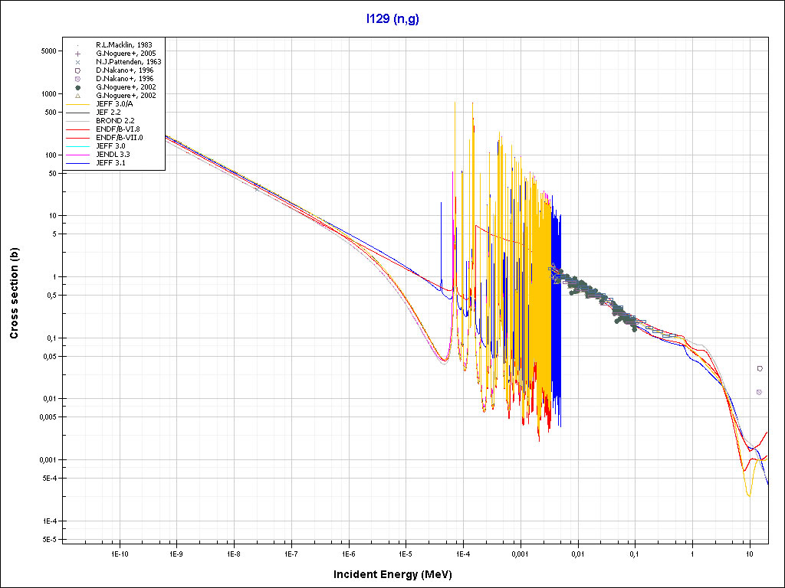
Task: Click the triangle marker for G.Noguere+, 2002
Action: click(78, 96)
